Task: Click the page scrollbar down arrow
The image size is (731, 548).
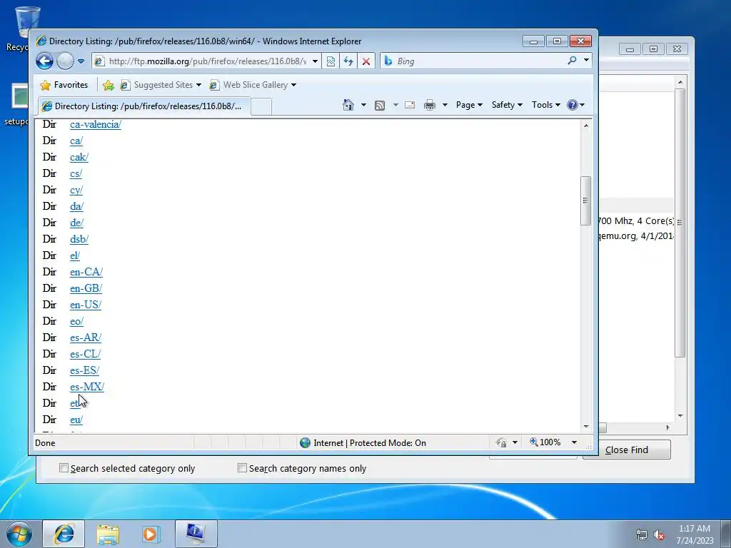Action: (x=586, y=427)
